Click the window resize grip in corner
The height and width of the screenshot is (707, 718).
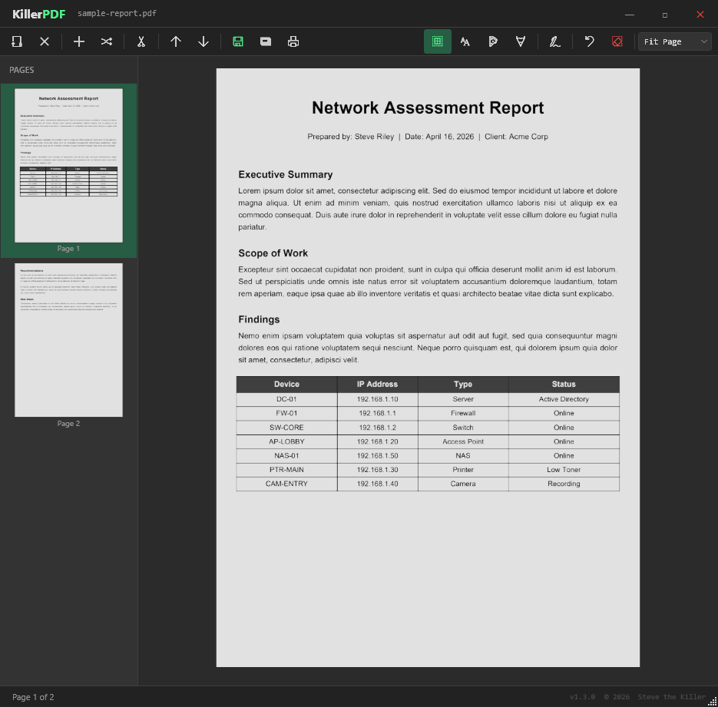[713, 702]
